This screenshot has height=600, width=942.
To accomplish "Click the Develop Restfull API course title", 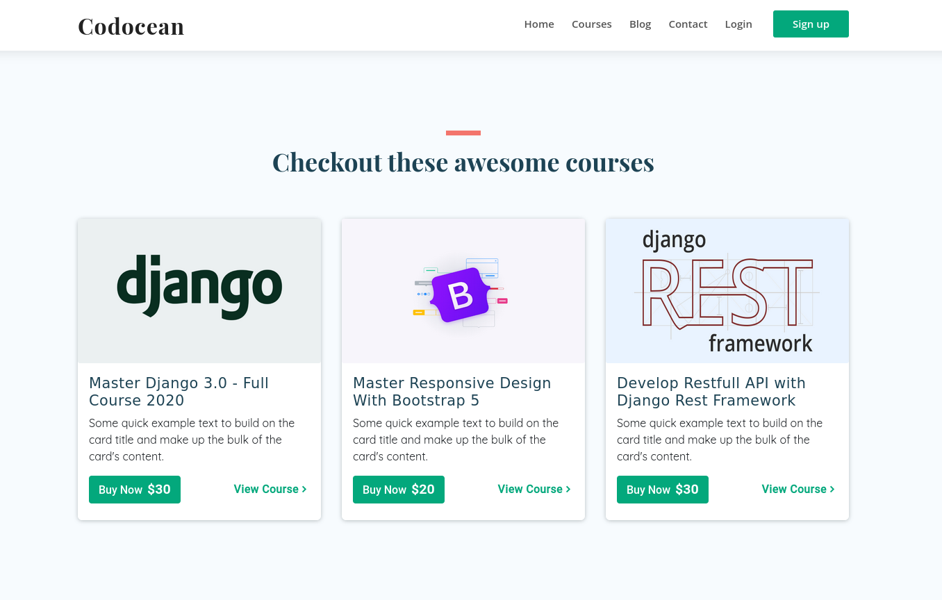I will pyautogui.click(x=711, y=392).
